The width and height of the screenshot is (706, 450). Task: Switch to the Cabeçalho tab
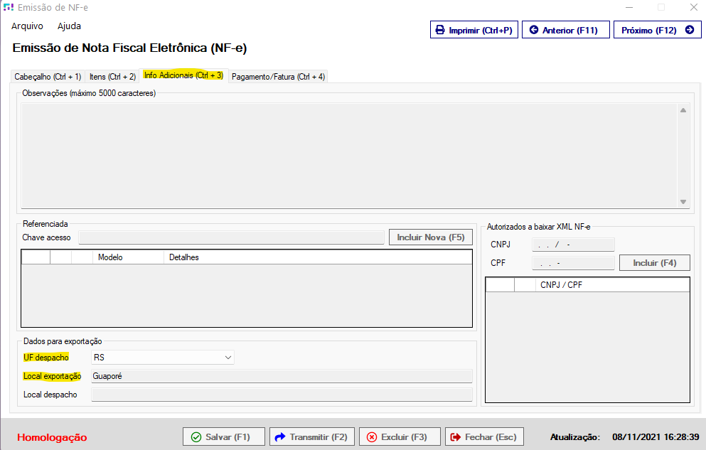click(47, 77)
